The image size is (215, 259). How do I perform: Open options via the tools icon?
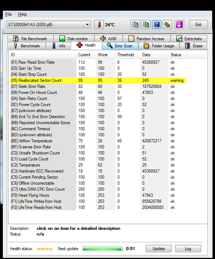point(167,25)
